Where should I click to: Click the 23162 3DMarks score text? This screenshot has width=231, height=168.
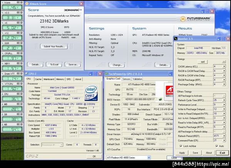(54, 21)
